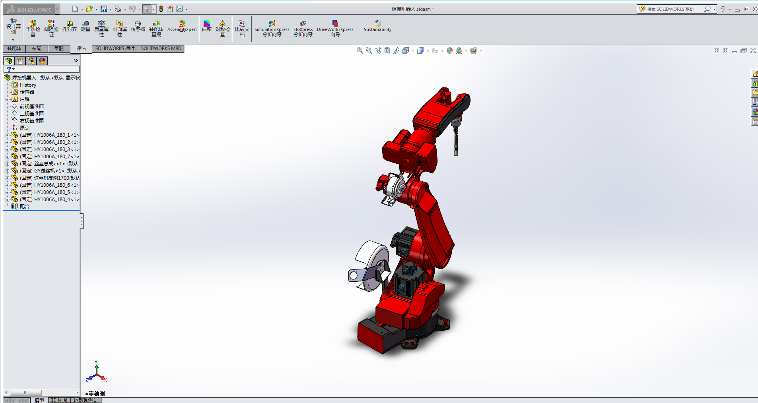Image resolution: width=758 pixels, height=403 pixels.
Task: Expand the 丝盘总成x component node
Action: click(x=7, y=164)
